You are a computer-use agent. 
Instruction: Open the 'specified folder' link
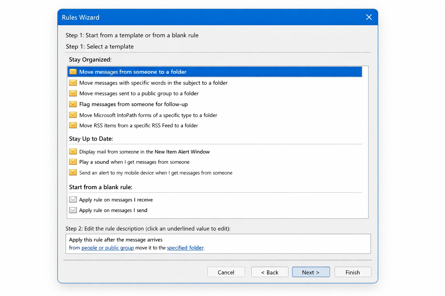pos(185,248)
